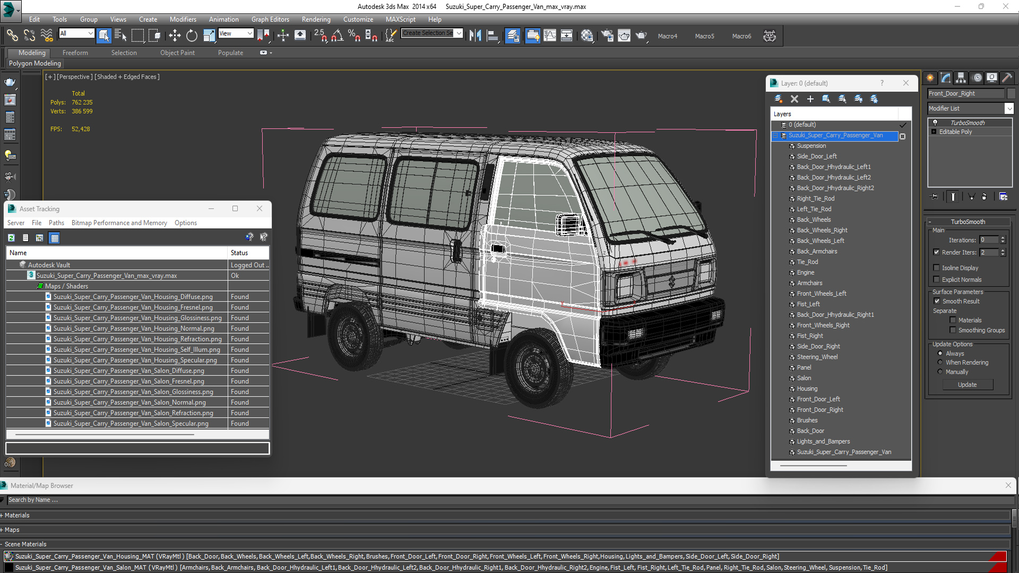Open the Curve Editor from toolbar
1019x573 pixels.
coord(550,36)
